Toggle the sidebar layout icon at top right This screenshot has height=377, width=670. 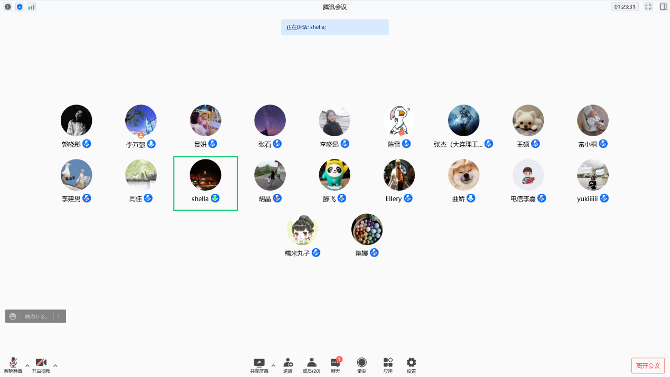[x=663, y=7]
